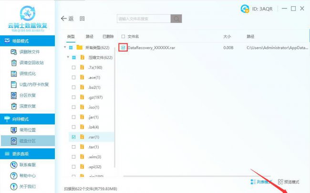Screen dimensions: 310x193
Task: Uncheck the .rar(1) checkbox
Action: click(x=73, y=137)
